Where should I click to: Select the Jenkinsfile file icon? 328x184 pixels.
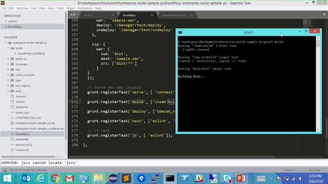tap(12, 139)
